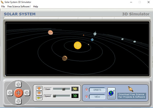Click the down arrow on the navigation pad

pos(18,101)
